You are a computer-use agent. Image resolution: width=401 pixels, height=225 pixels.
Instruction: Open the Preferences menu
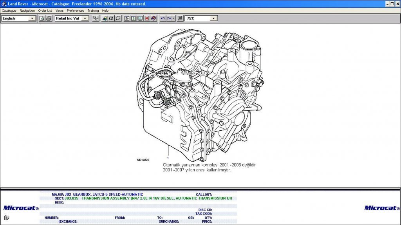pyautogui.click(x=75, y=11)
